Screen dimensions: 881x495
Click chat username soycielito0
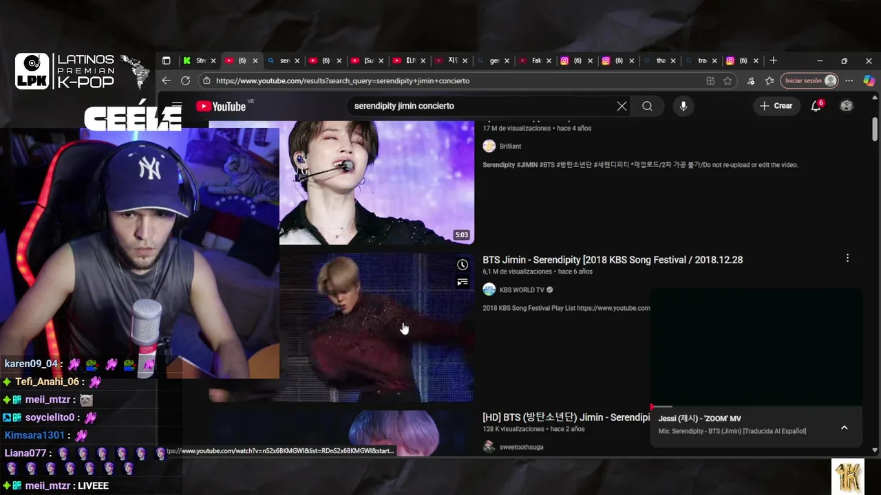(50, 417)
